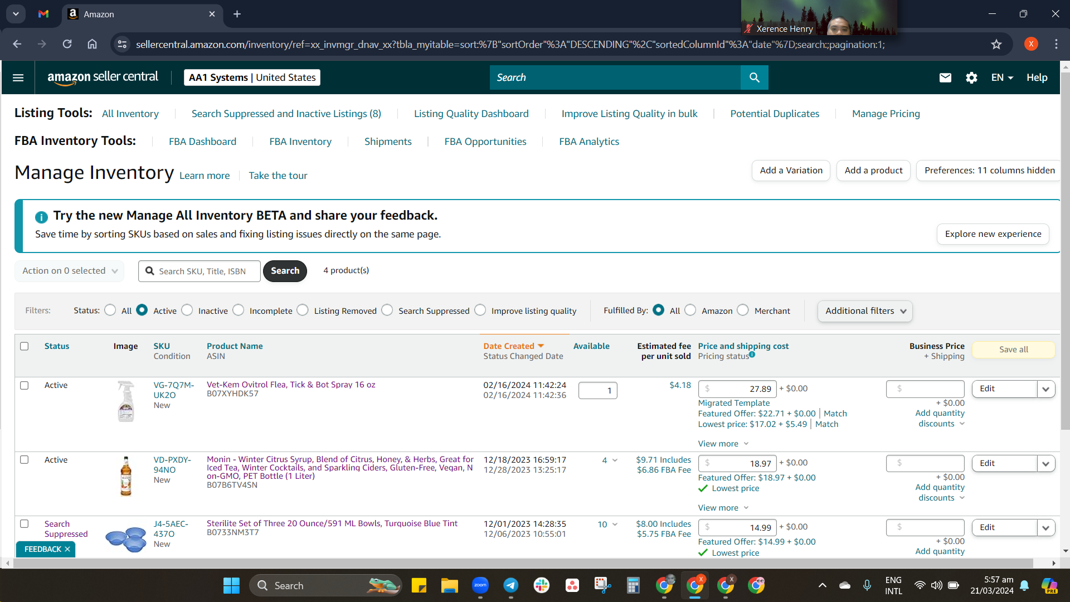Open Zoom from the taskbar
This screenshot has height=602, width=1070.
[x=480, y=585]
